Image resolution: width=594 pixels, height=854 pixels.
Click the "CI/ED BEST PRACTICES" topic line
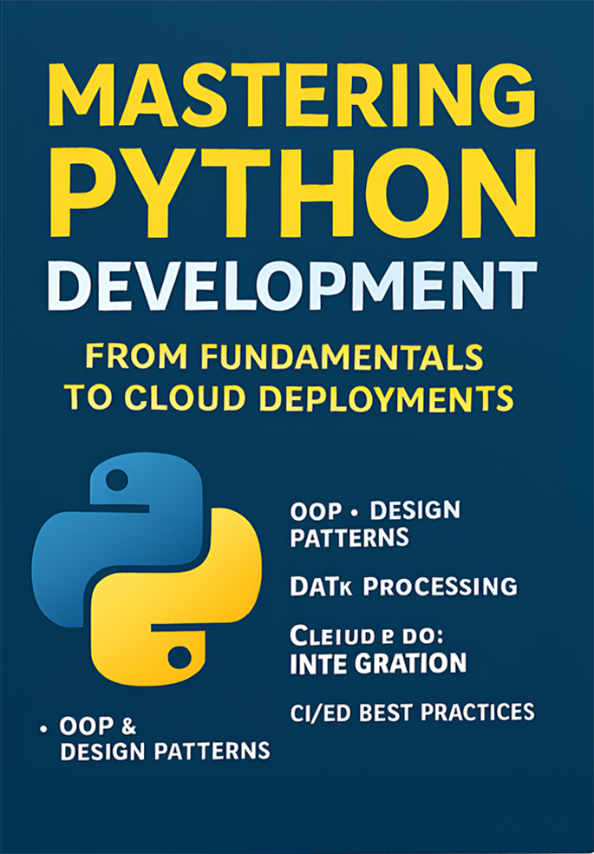412,713
